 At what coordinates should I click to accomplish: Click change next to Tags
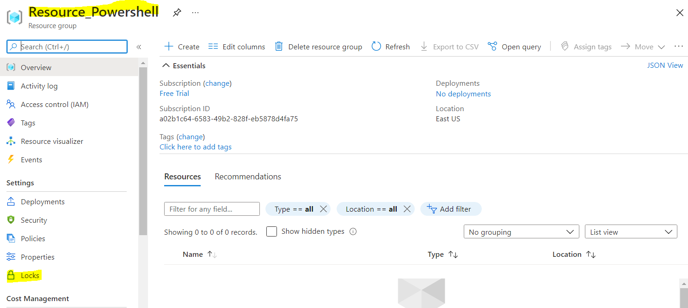pyautogui.click(x=190, y=137)
